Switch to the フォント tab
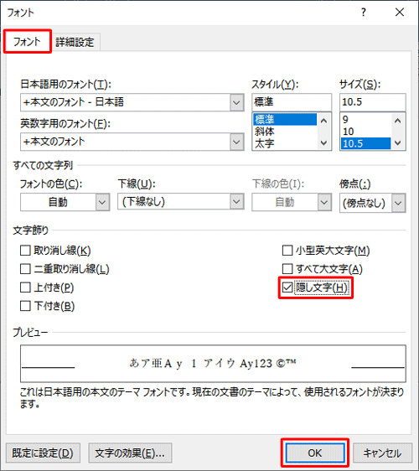 (x=28, y=41)
